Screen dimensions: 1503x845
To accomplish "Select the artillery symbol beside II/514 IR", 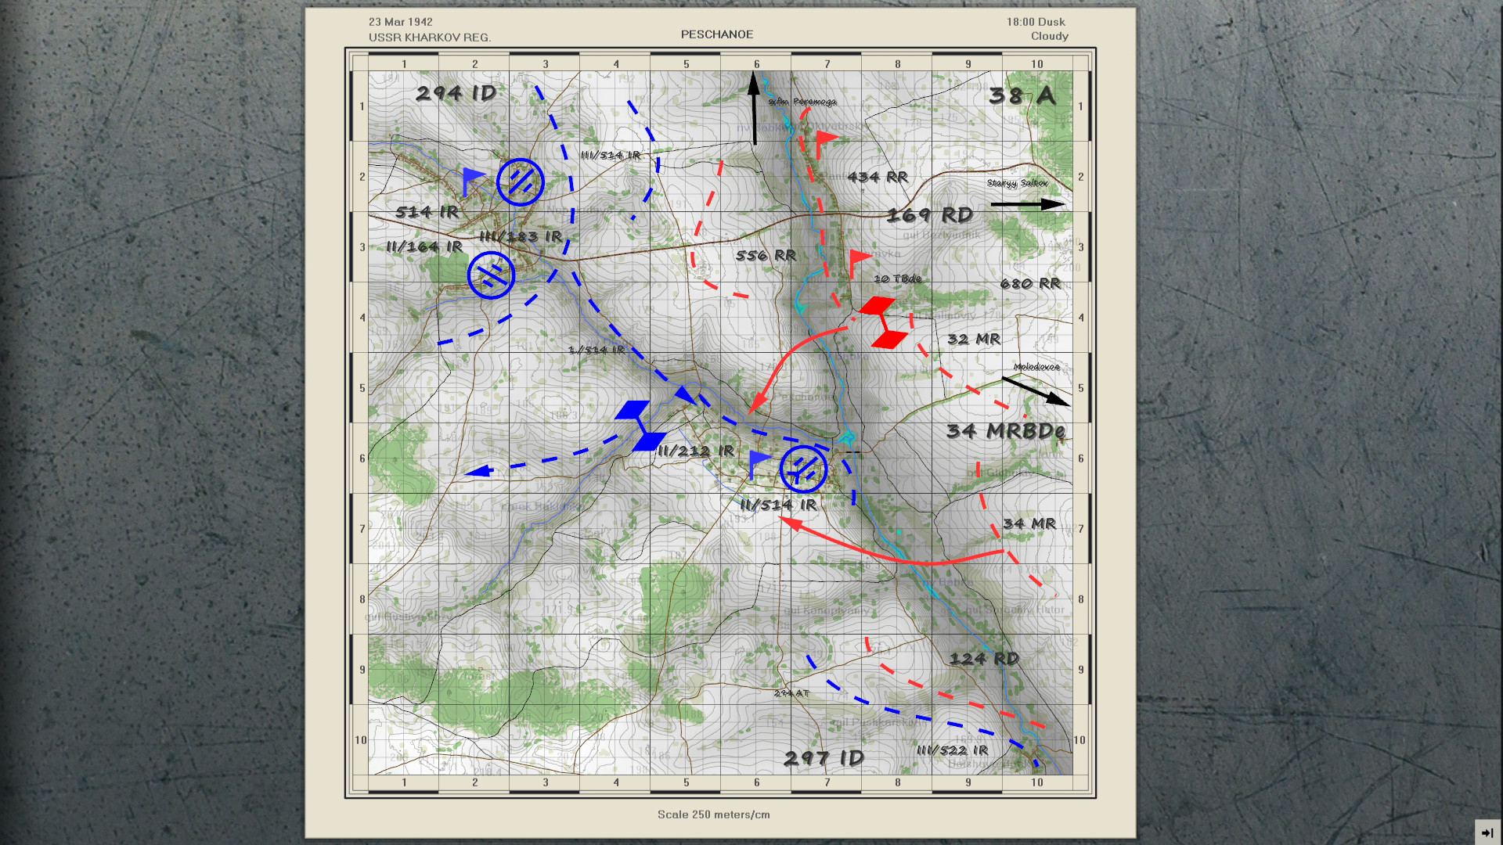I will [x=802, y=469].
